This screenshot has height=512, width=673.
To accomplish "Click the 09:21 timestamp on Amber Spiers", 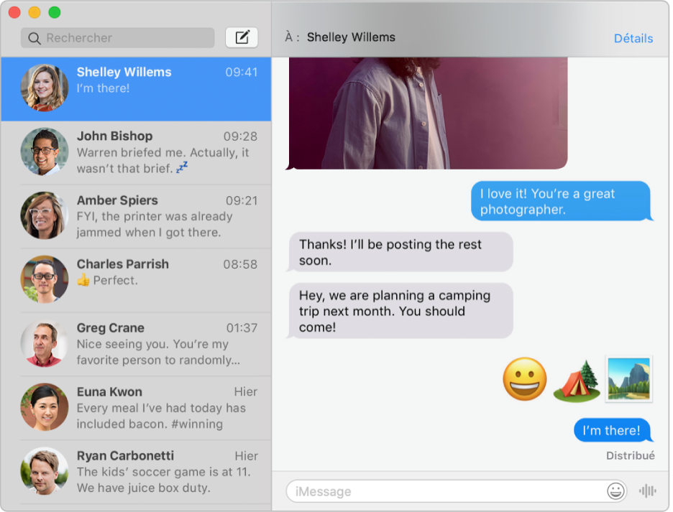I will 242,200.
